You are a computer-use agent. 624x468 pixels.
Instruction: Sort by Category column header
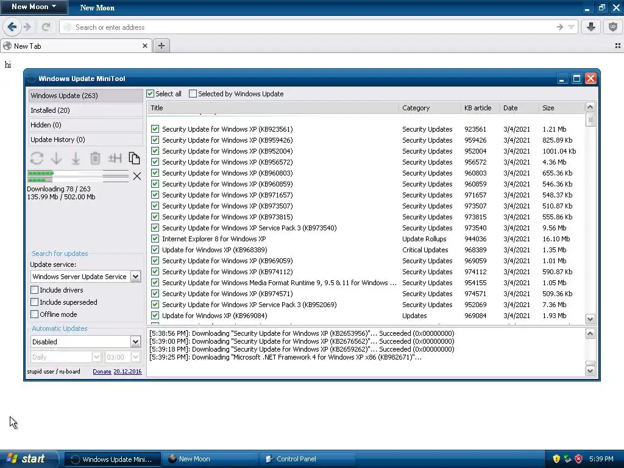430,108
